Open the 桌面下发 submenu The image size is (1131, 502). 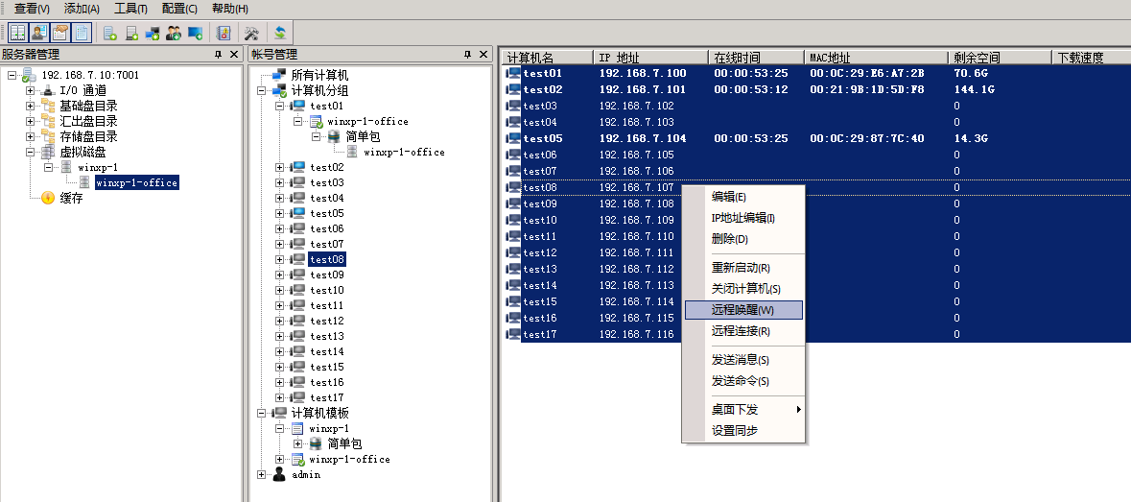click(x=742, y=410)
